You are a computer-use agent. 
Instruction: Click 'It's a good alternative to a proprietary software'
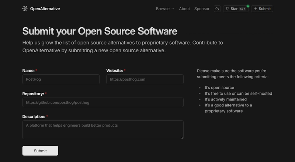[228, 108]
